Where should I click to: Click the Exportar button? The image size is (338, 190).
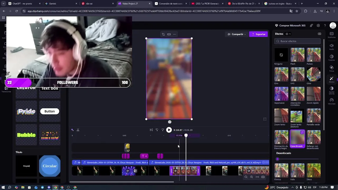(x=259, y=34)
